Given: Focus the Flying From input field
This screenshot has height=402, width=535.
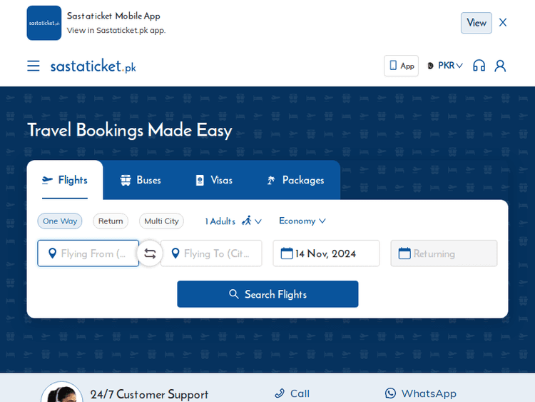Looking at the screenshot, I should point(93,253).
